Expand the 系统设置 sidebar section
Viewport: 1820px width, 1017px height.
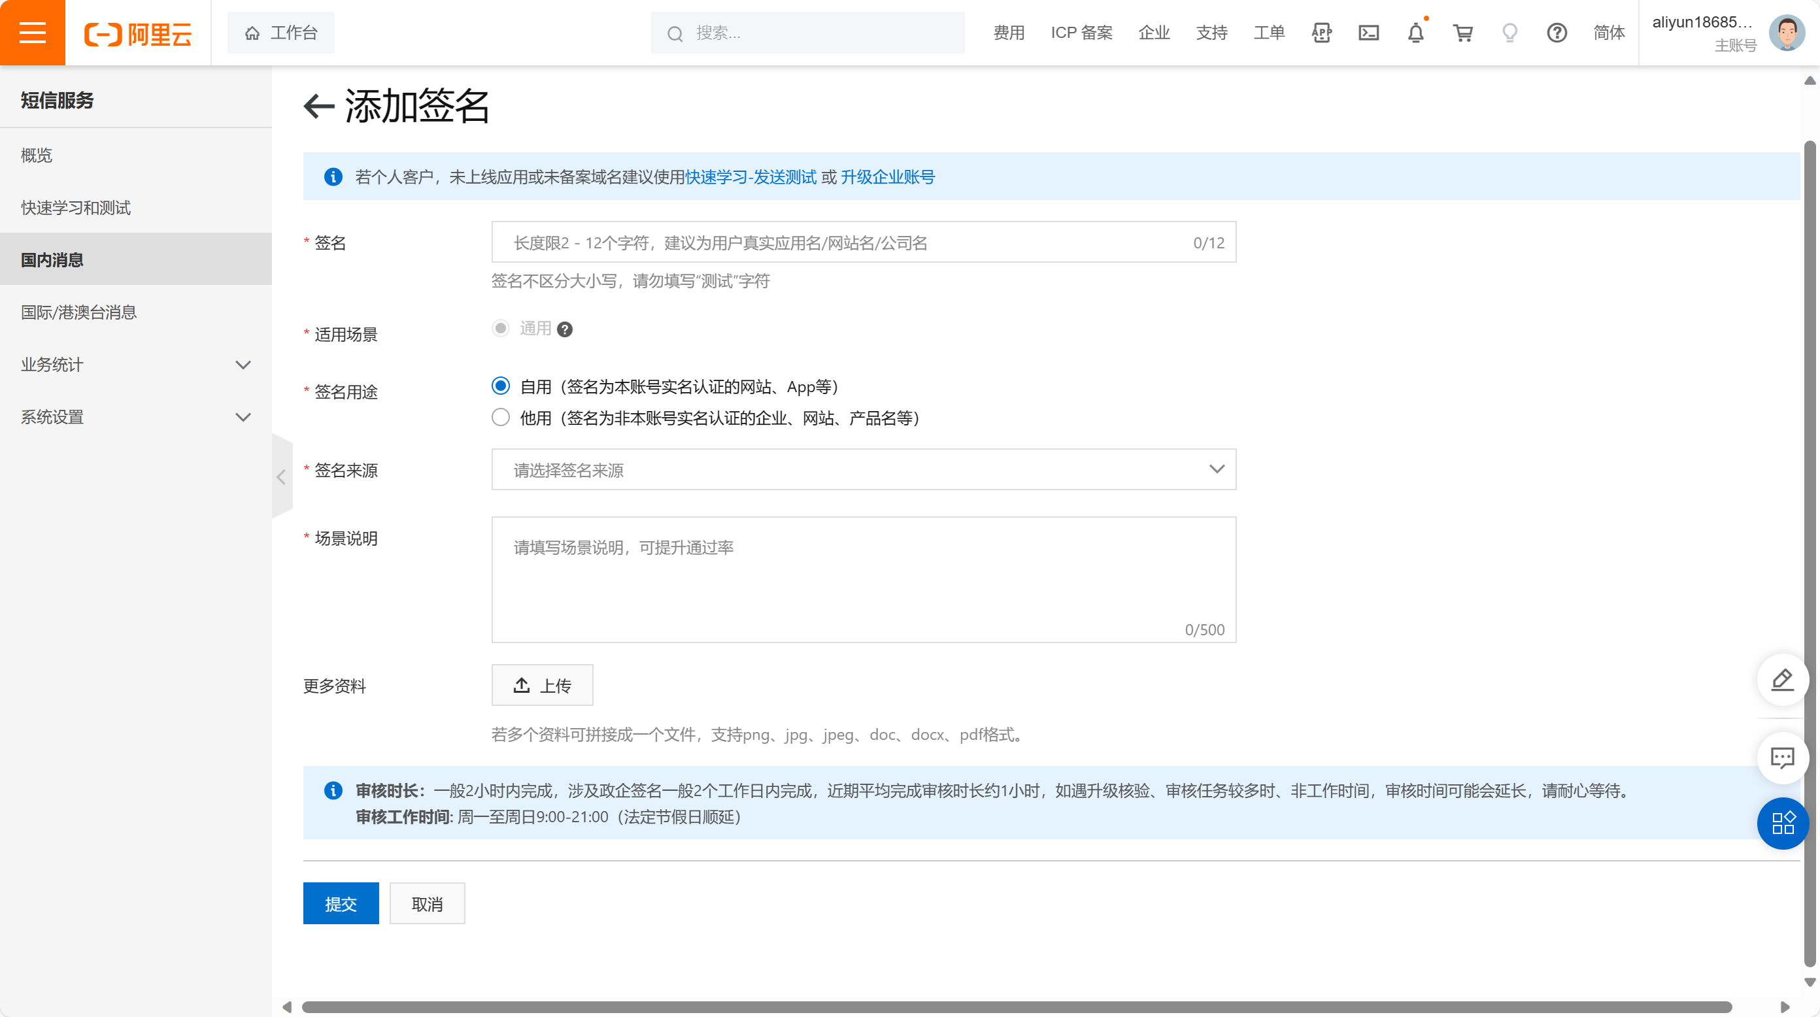point(136,417)
